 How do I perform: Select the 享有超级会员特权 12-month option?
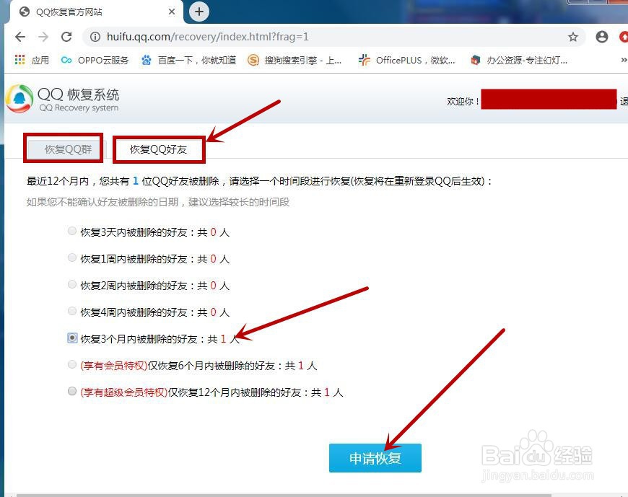pos(72,391)
